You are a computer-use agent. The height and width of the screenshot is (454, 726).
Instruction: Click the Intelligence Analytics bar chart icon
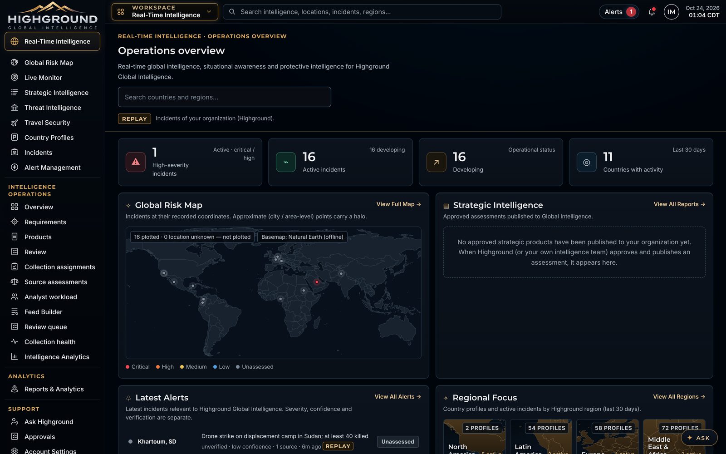point(15,357)
